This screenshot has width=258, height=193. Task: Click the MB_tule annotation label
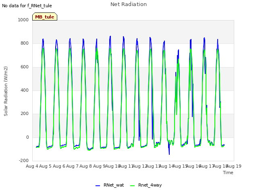[x=45, y=17]
